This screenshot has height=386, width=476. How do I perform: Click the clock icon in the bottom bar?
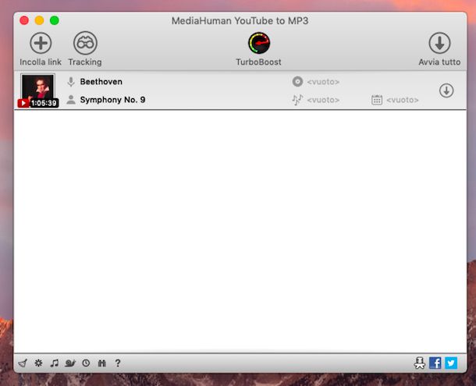tap(86, 363)
